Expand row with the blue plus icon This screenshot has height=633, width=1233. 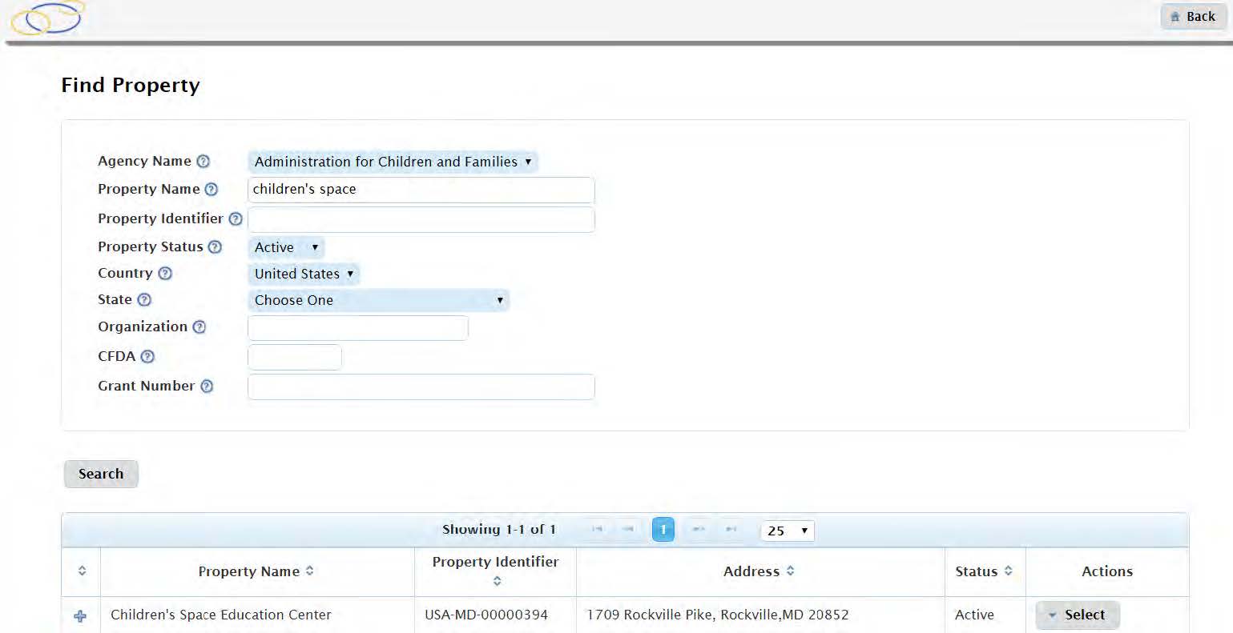80,615
